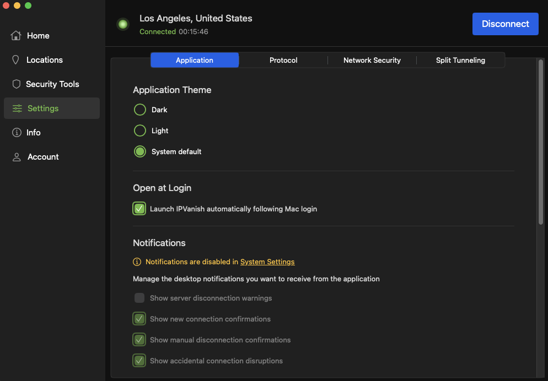Screen dimensions: 548x381
Task: Switch to the Protocol tab
Action: tap(283, 60)
